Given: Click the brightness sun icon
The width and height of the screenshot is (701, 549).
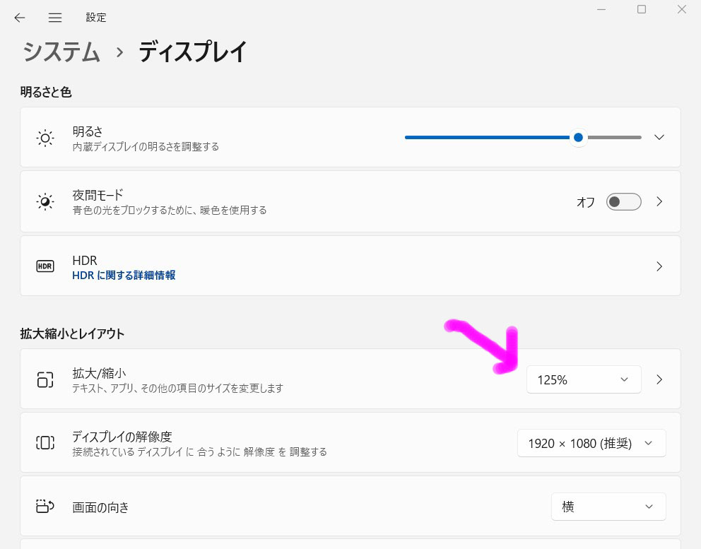Looking at the screenshot, I should (45, 138).
